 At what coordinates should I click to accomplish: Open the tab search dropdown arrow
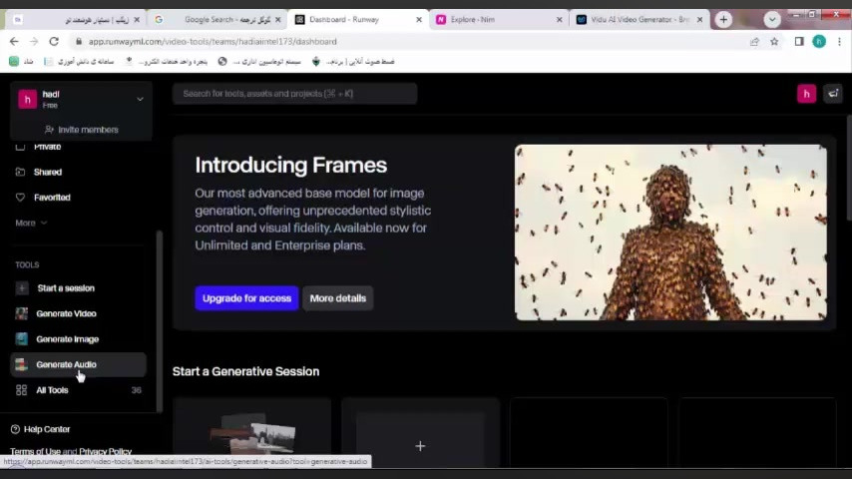coord(771,20)
